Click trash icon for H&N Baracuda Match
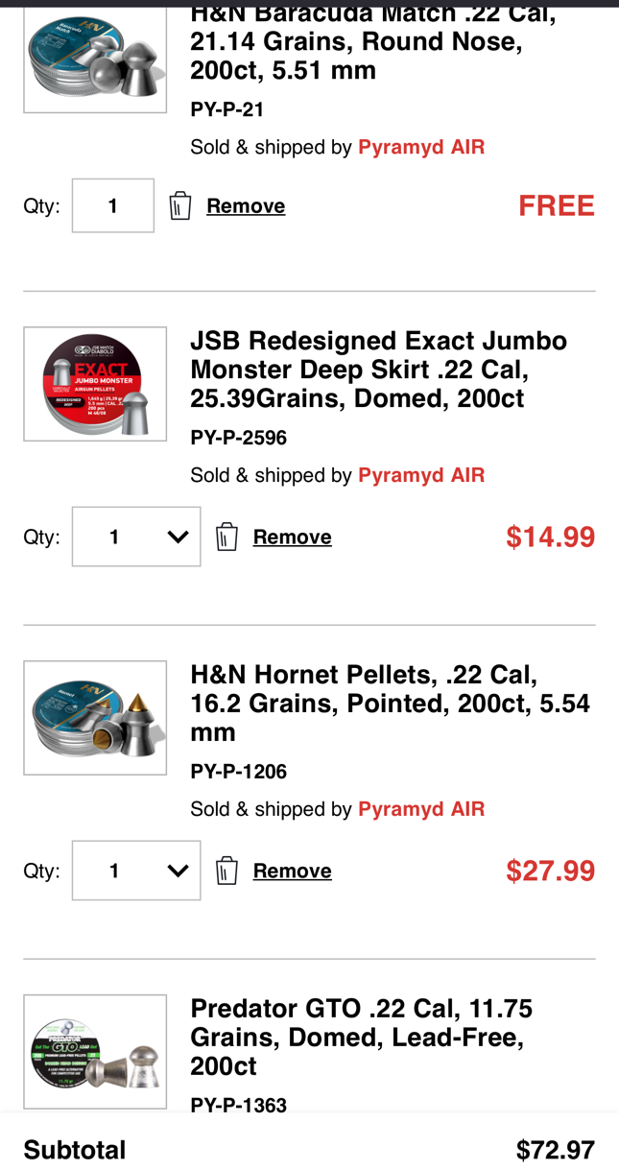 (180, 205)
